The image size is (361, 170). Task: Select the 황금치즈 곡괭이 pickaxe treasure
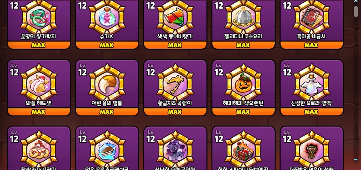click(175, 82)
